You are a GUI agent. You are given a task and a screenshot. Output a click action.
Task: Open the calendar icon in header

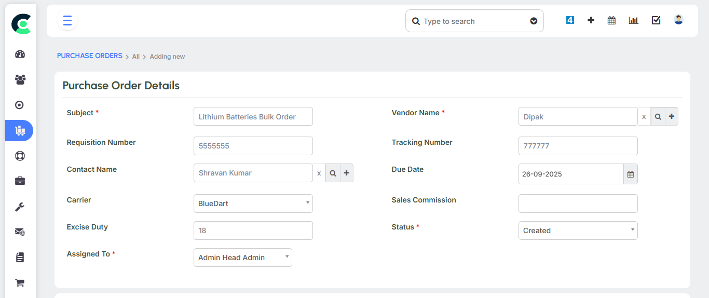tap(611, 20)
